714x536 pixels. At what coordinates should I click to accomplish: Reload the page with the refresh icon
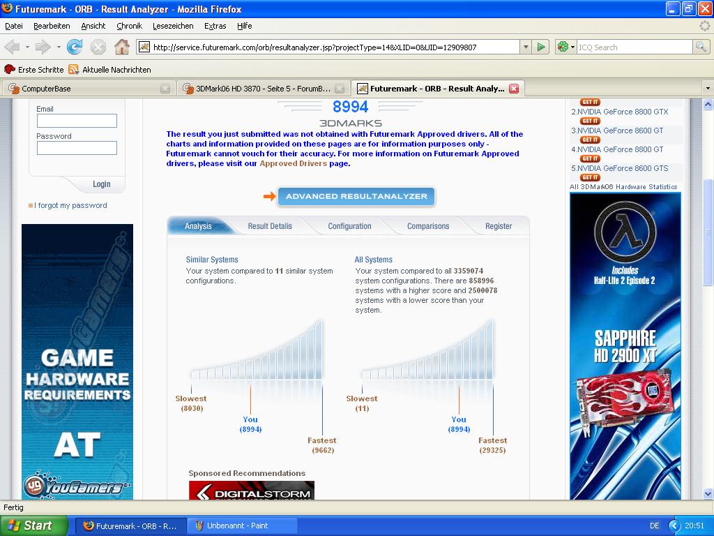[x=75, y=47]
